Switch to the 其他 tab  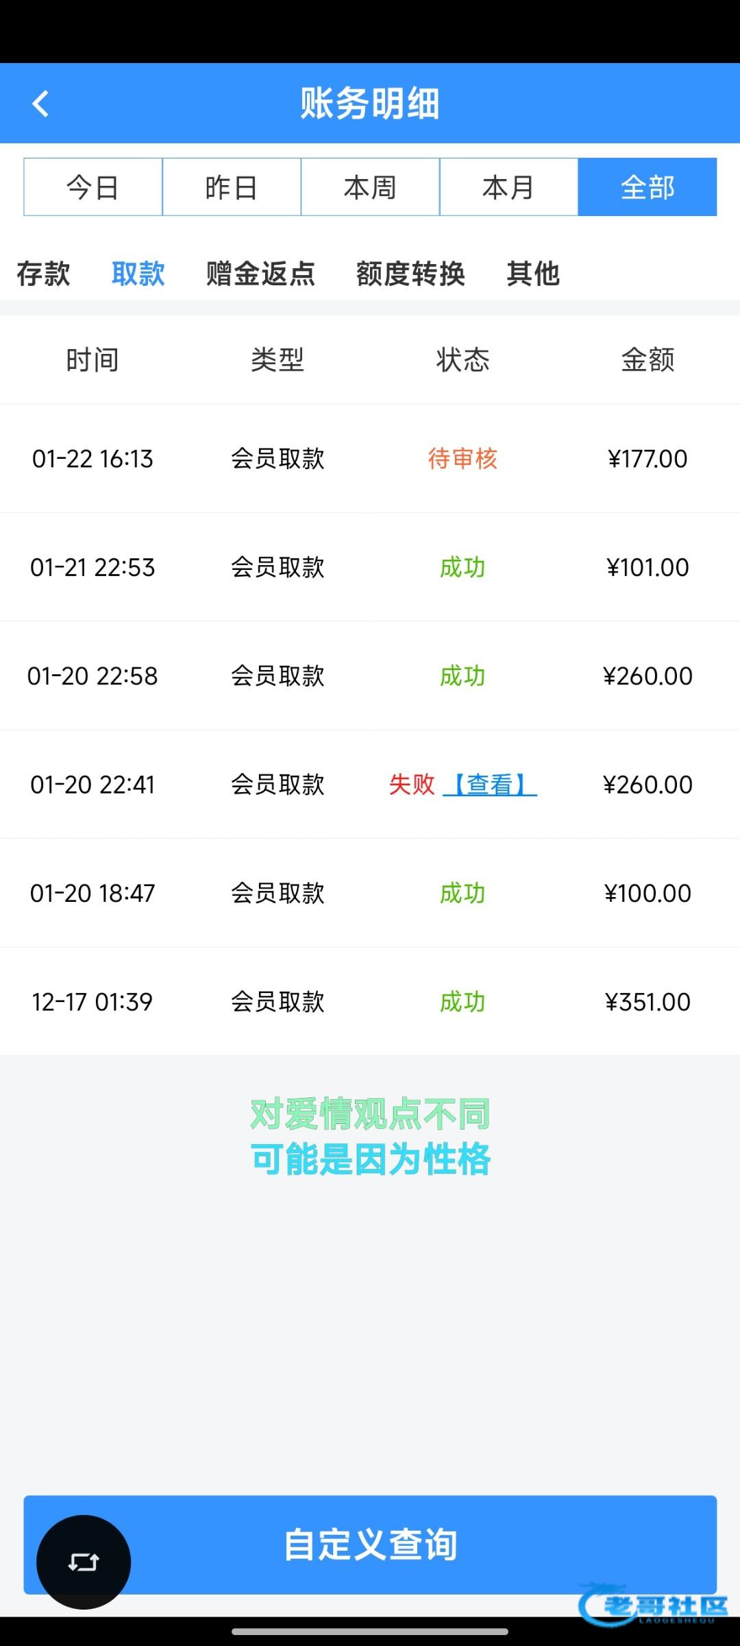coord(533,274)
